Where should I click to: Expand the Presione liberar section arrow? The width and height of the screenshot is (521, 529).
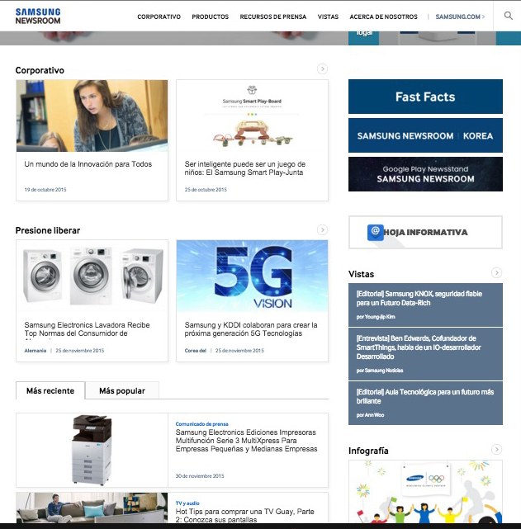click(322, 229)
